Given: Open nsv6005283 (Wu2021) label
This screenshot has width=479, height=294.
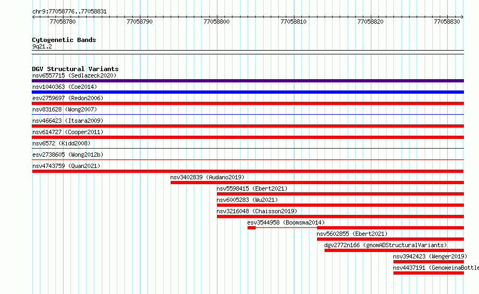Looking at the screenshot, I should 247,200.
